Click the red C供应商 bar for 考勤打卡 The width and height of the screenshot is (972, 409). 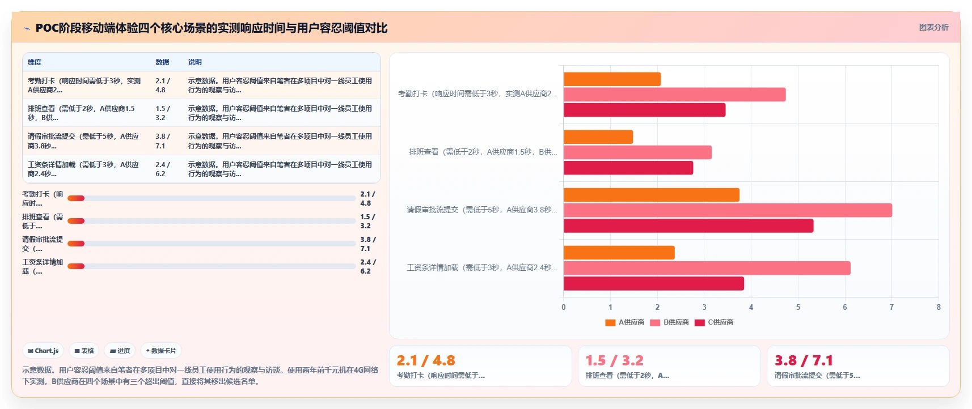click(x=644, y=110)
